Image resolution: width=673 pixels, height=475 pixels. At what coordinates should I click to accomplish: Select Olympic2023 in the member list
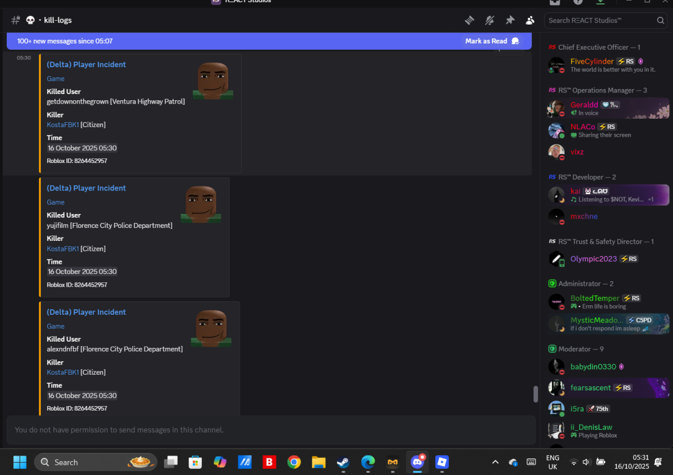coord(593,259)
